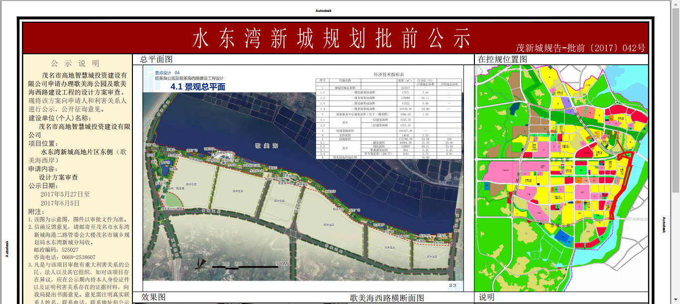This screenshot has height=304, width=680.
Task: Click the document number 茂新城规告-批前〔2017〕042号
Action: [x=580, y=48]
